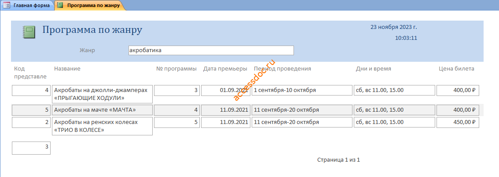Select code cell with value 2
The height and width of the screenshot is (177, 499).
[31, 122]
